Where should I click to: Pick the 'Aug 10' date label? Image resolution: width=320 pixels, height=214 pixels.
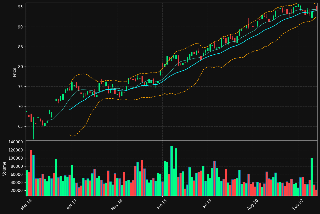tap(253, 205)
